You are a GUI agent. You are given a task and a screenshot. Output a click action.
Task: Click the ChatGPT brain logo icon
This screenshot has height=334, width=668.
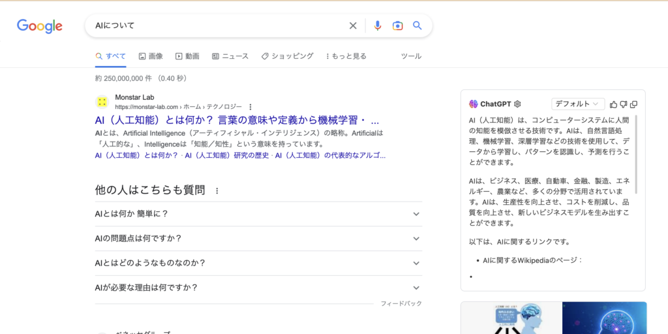click(x=474, y=104)
